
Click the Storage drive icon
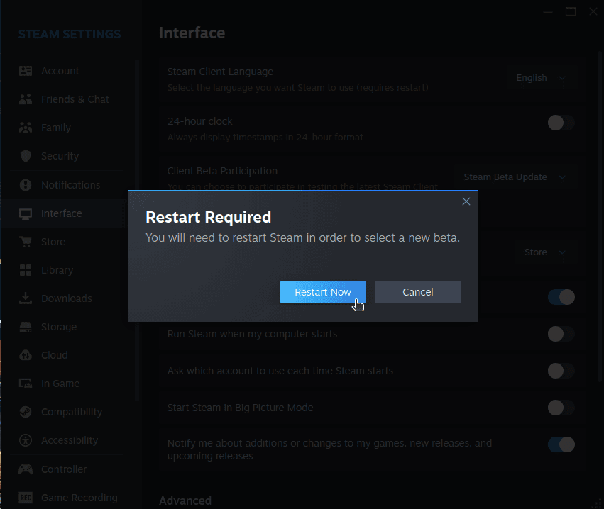(x=26, y=327)
